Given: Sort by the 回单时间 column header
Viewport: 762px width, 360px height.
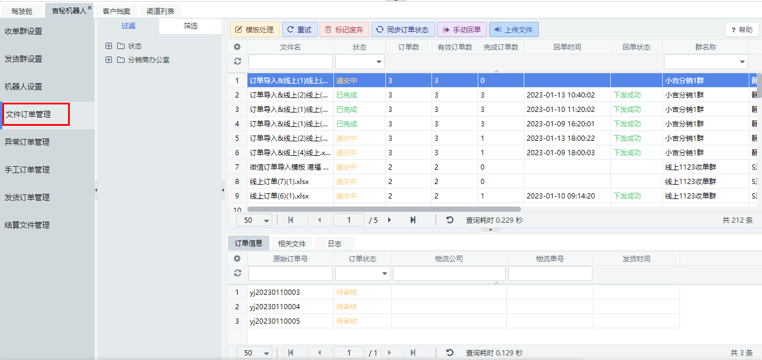Looking at the screenshot, I should pyautogui.click(x=567, y=47).
